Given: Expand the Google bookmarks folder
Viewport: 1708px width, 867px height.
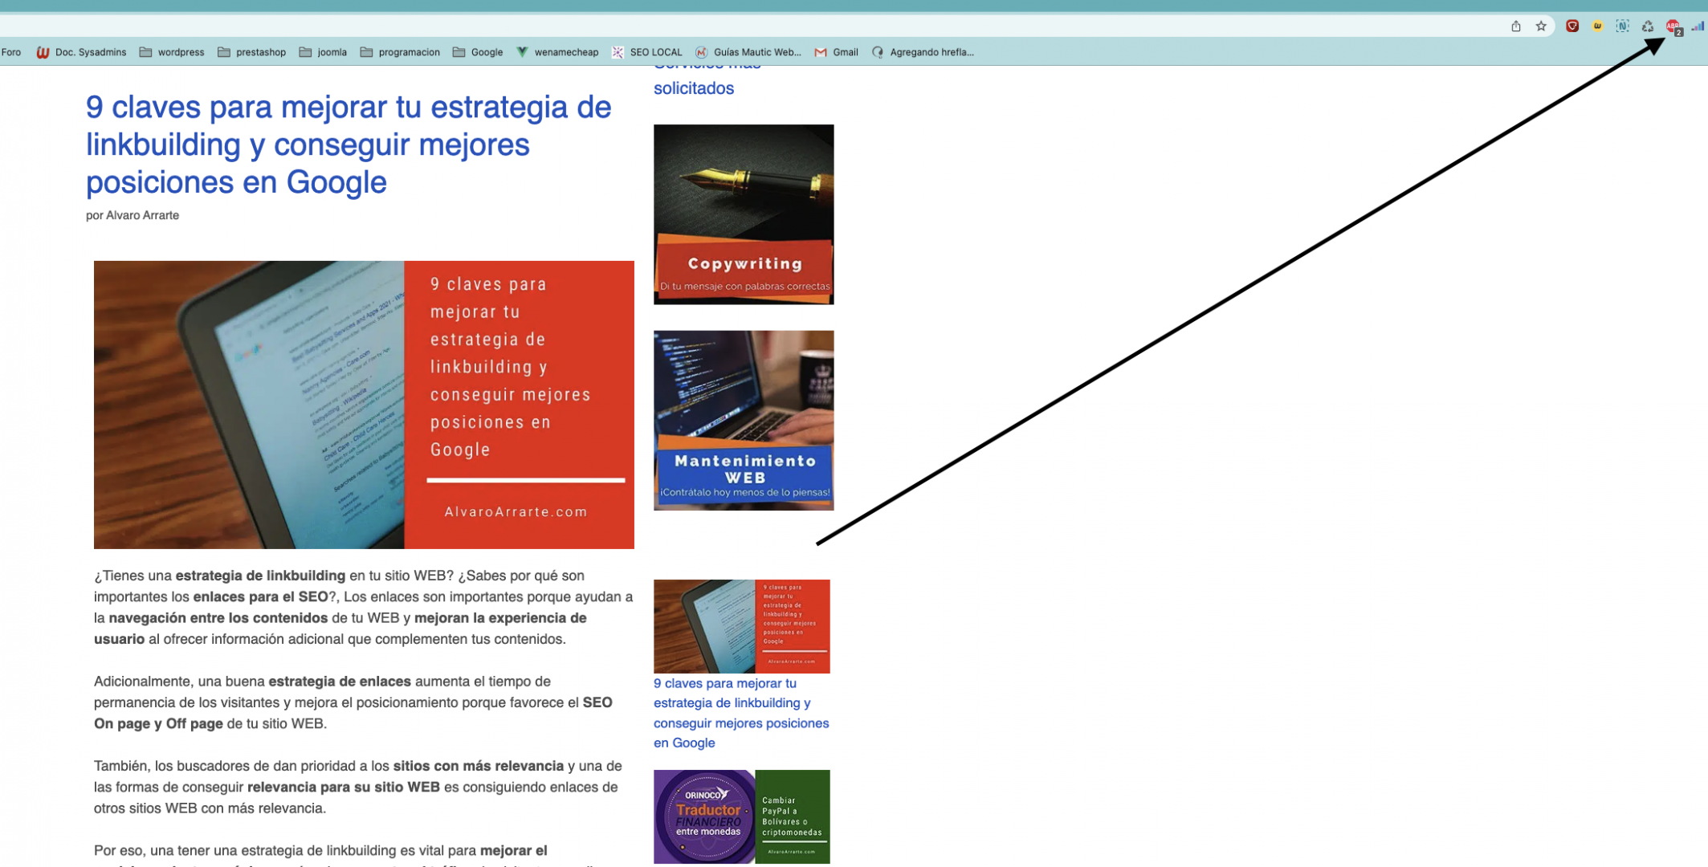Looking at the screenshot, I should [478, 52].
